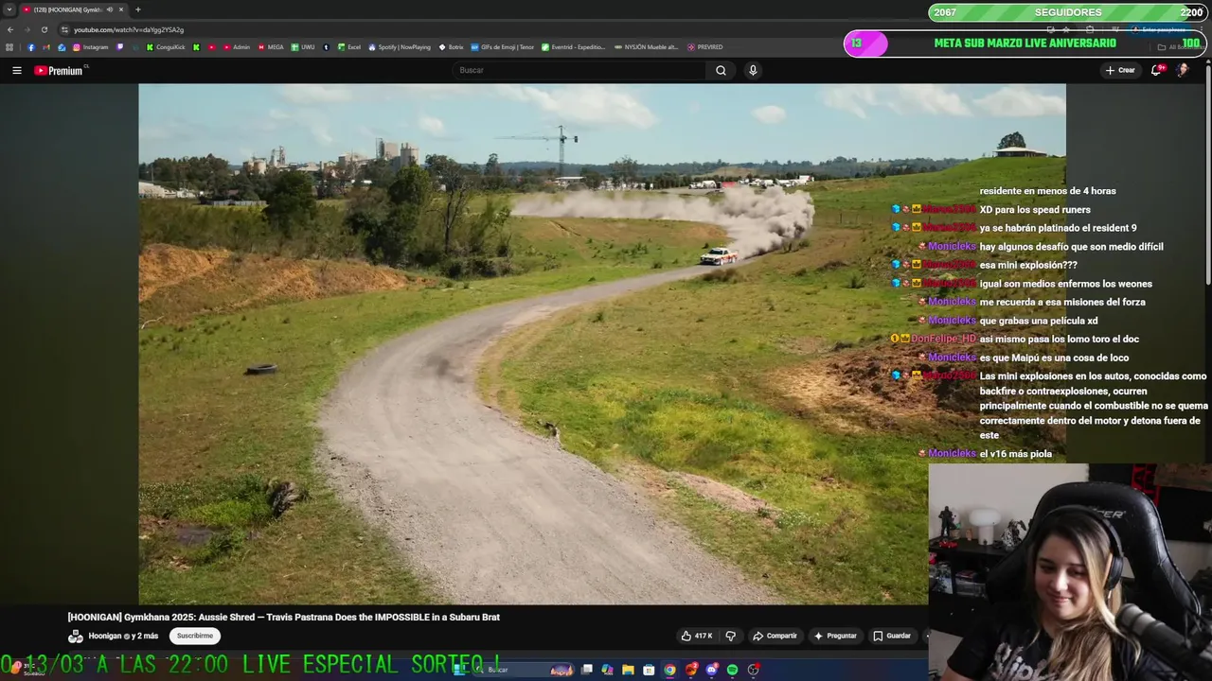Click the Crear (create) button
The height and width of the screenshot is (681, 1212).
[x=1119, y=70]
